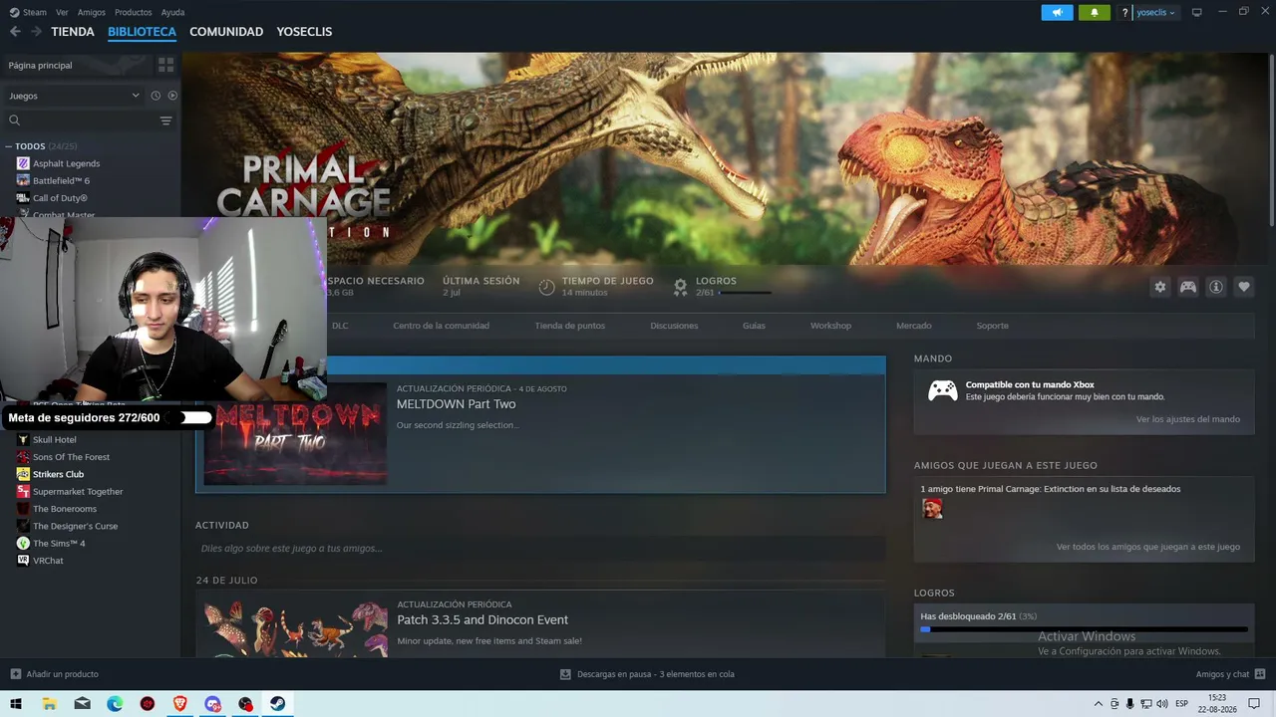Screen dimensions: 1276x717
Task: Click the Supermarket Together game icon
Action: coord(23,491)
